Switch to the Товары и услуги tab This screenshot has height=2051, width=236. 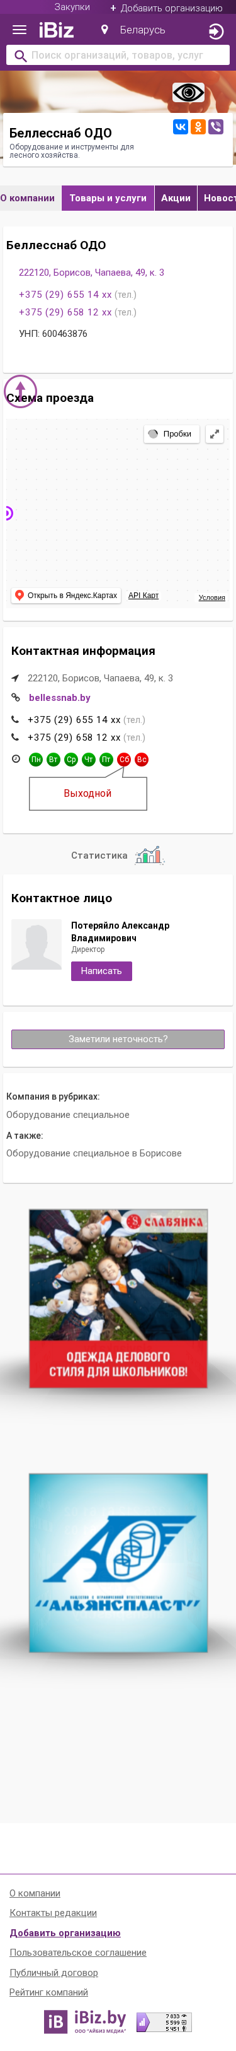[x=108, y=198]
